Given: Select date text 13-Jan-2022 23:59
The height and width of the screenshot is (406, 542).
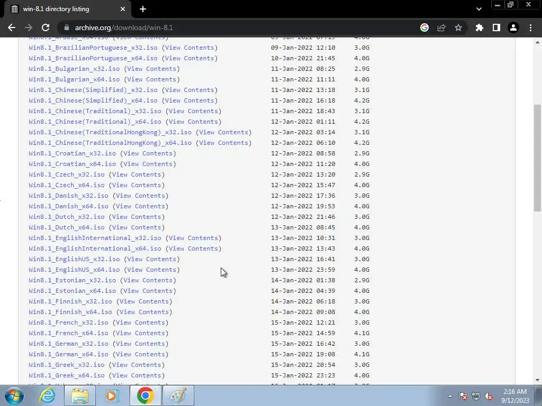Looking at the screenshot, I should pos(303,270).
